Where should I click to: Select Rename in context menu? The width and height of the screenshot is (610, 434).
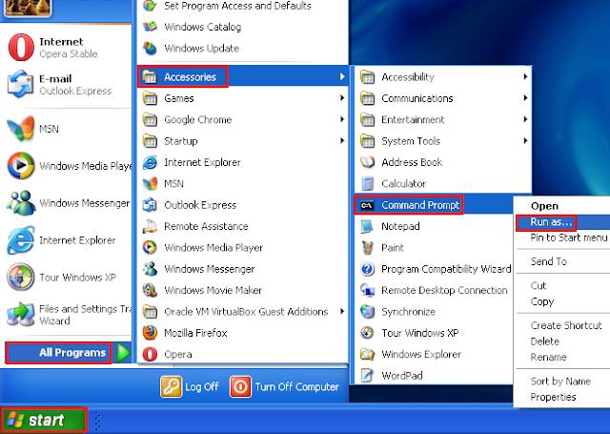(549, 358)
